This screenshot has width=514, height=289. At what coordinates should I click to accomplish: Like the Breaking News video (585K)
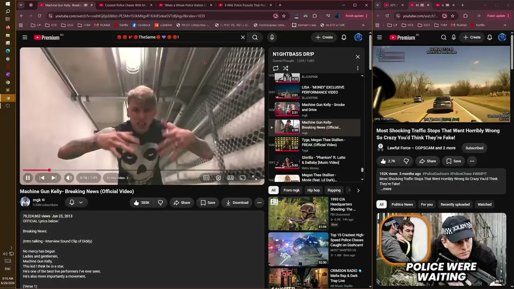tap(141, 203)
